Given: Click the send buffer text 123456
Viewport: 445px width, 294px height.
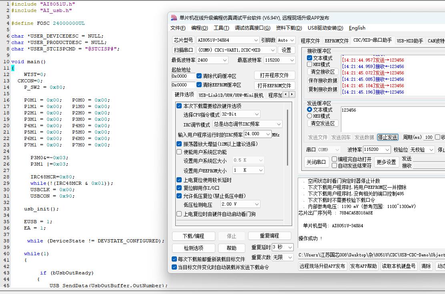Looking at the screenshot, I should (349, 110).
